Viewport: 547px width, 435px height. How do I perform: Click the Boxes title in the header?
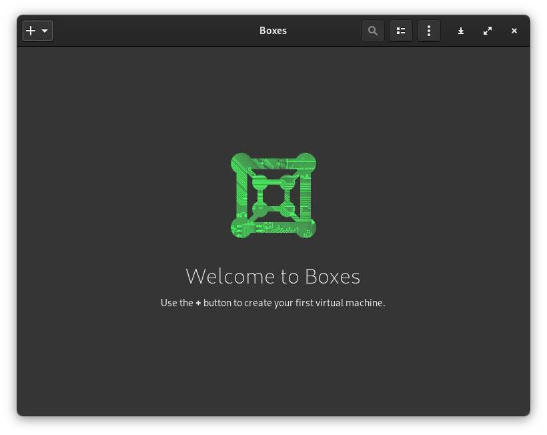click(x=273, y=31)
